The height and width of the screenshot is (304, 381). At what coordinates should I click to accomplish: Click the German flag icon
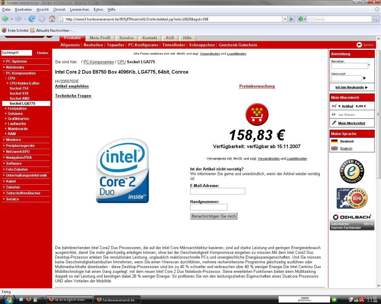coord(334,141)
